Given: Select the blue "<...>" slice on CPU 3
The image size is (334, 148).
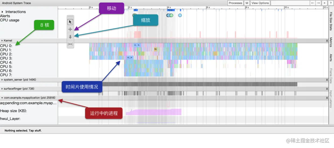Looking at the screenshot, I should [130, 58].
